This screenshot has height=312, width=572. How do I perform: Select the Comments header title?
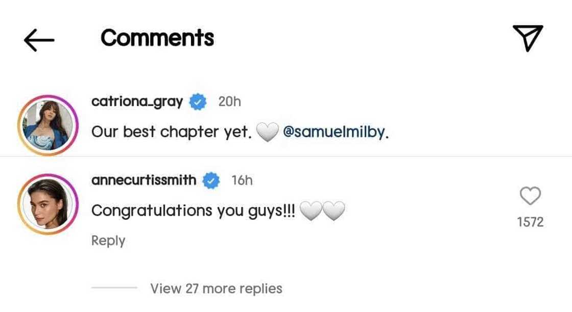pos(157,38)
